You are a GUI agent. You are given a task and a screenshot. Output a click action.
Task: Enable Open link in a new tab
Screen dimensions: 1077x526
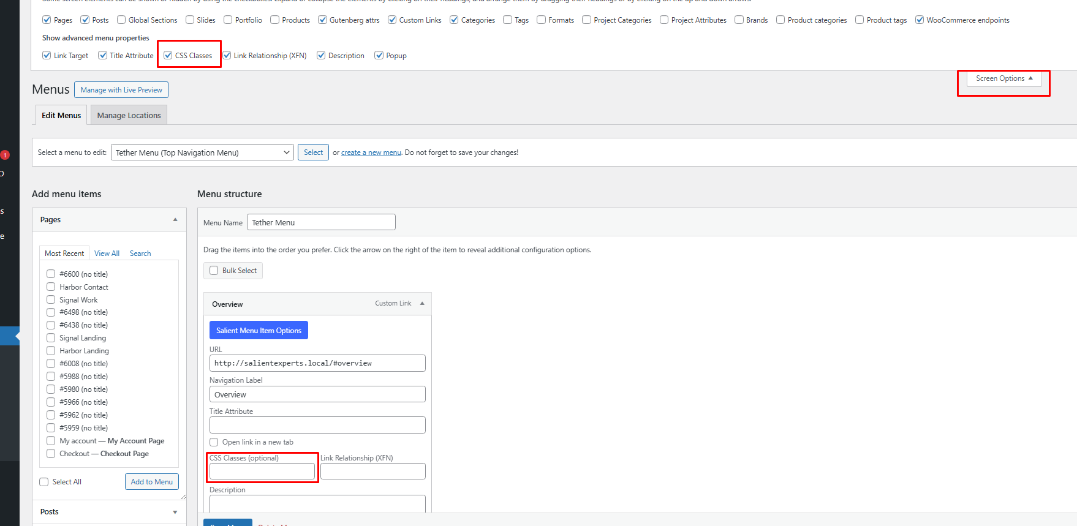coord(214,442)
